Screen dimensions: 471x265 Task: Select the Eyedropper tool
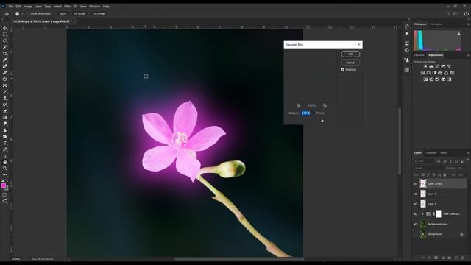pyautogui.click(x=5, y=60)
